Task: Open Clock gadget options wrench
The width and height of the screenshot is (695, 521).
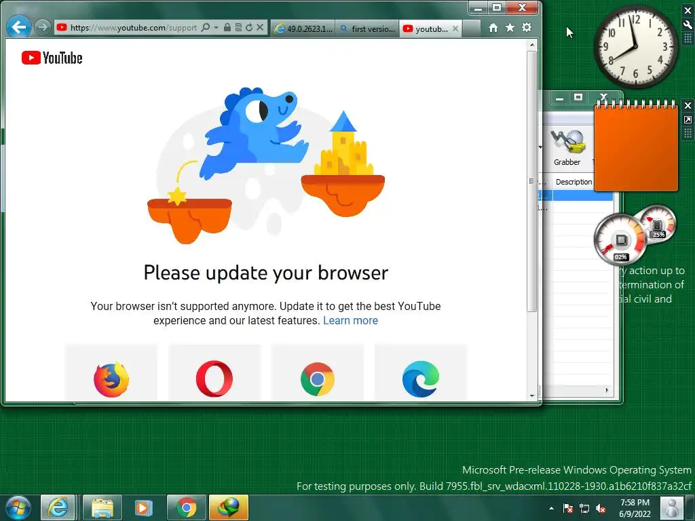Action: [688, 24]
